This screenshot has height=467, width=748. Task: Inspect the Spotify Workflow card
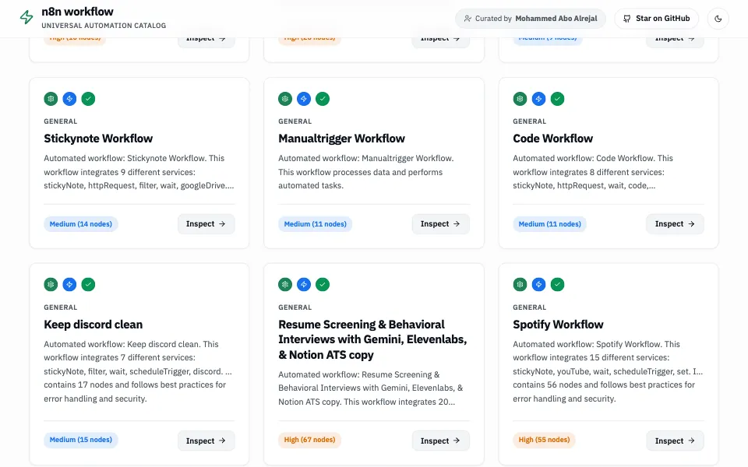(675, 441)
